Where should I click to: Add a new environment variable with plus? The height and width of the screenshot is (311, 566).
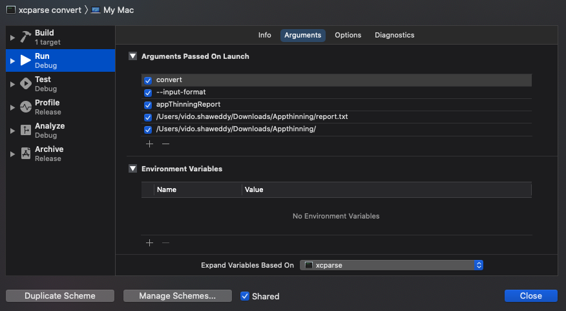point(149,242)
